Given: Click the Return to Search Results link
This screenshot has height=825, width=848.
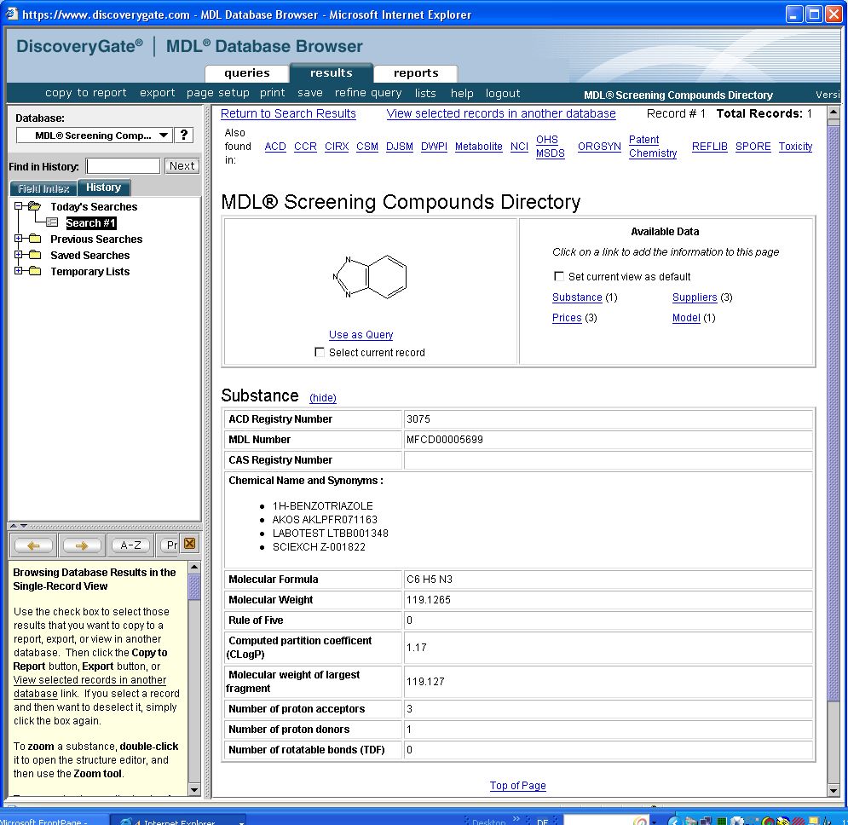Looking at the screenshot, I should (x=288, y=113).
